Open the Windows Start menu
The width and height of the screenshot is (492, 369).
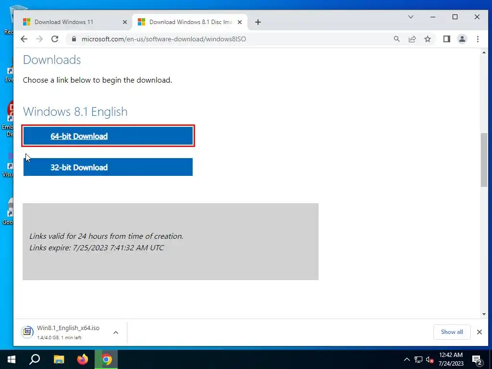[x=12, y=359]
